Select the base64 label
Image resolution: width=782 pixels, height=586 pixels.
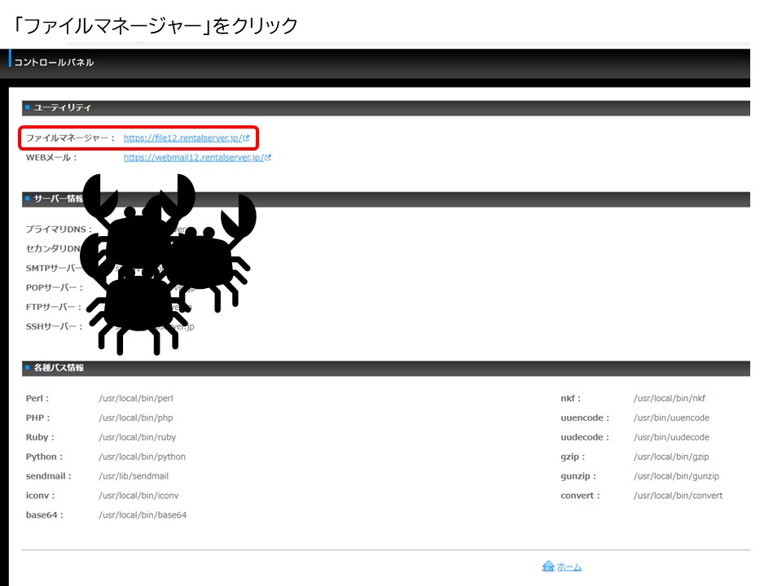tap(44, 514)
